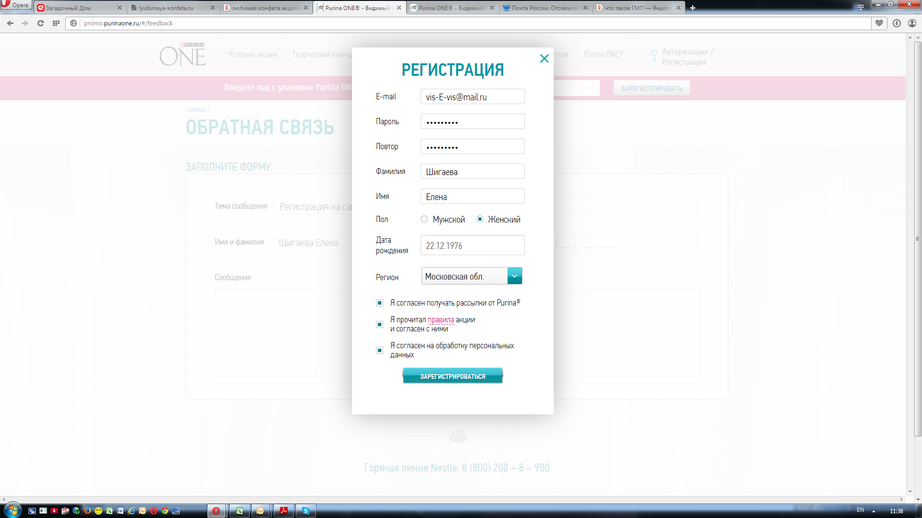Launch Word from the quick launch
This screenshot has height=518, width=922.
click(121, 511)
